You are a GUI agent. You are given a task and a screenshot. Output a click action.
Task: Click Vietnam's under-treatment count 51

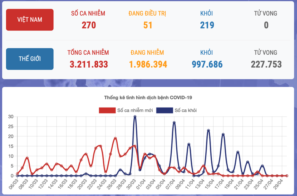click(147, 25)
